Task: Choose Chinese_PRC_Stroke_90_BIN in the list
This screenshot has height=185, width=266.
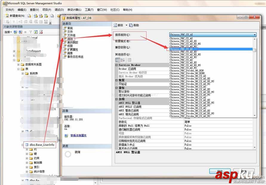Action: 187,70
